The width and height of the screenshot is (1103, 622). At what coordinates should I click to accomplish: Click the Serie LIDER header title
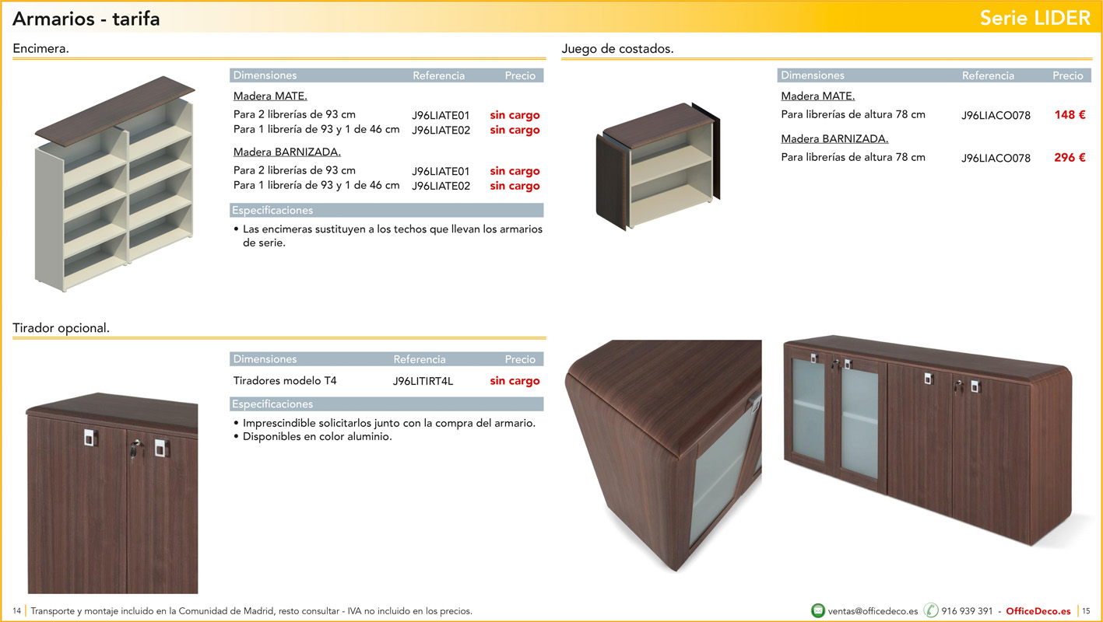(1035, 18)
